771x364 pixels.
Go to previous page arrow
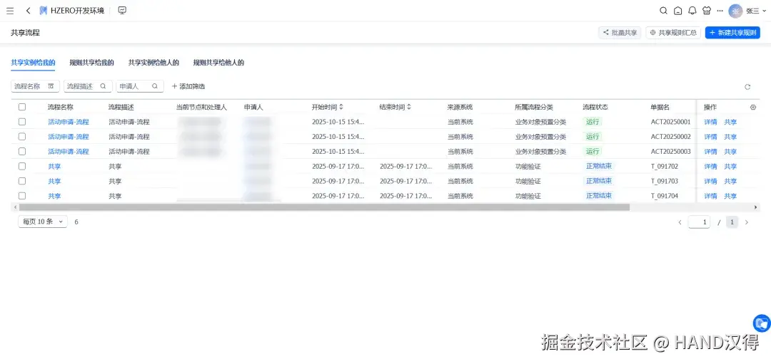(680, 222)
